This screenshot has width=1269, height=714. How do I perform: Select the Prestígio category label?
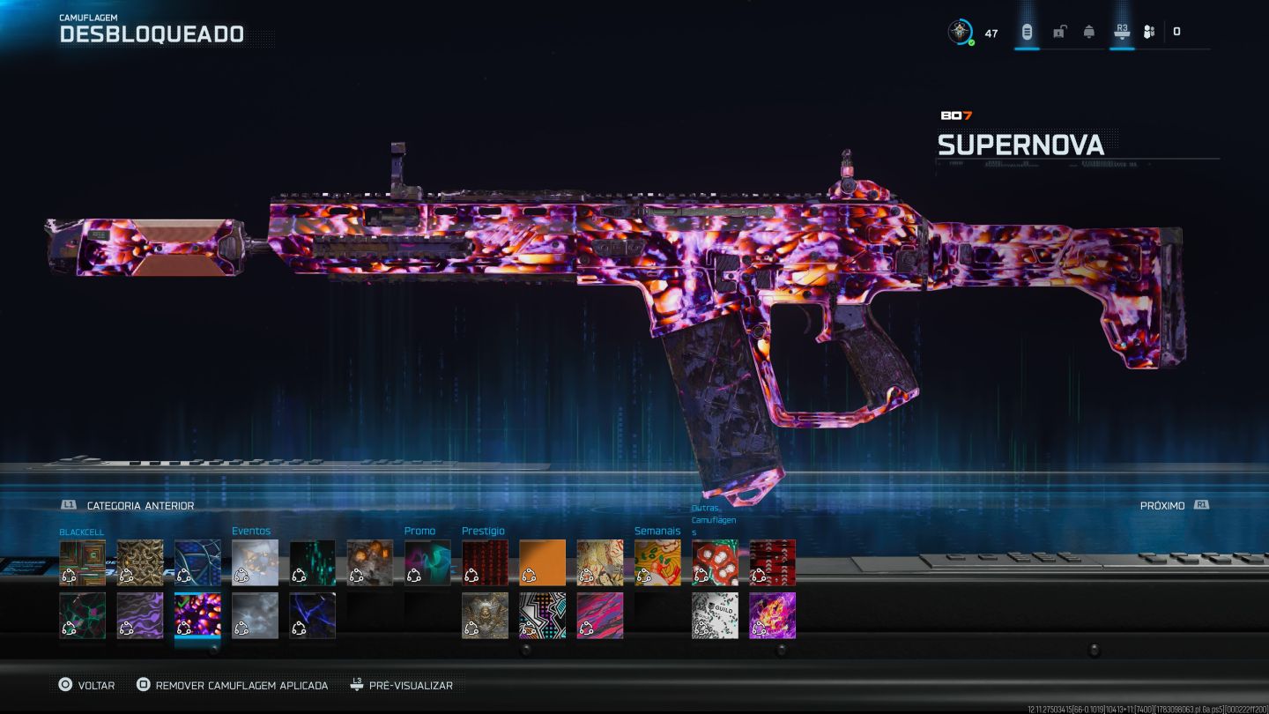[484, 531]
